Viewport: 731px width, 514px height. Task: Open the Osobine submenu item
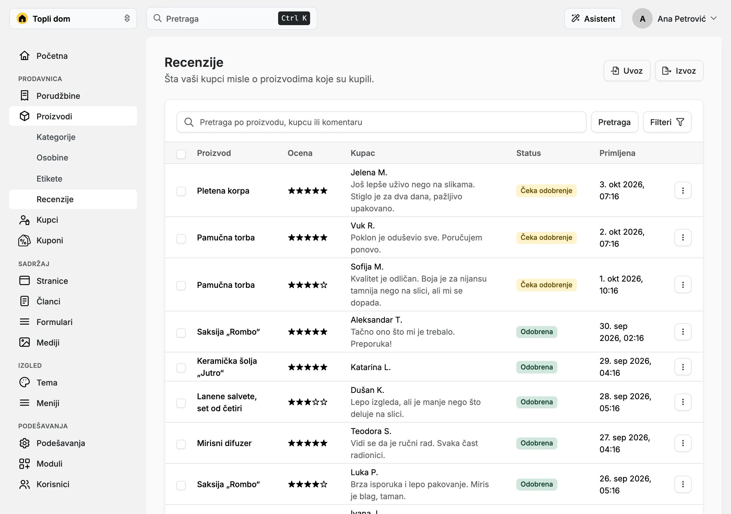tap(52, 158)
